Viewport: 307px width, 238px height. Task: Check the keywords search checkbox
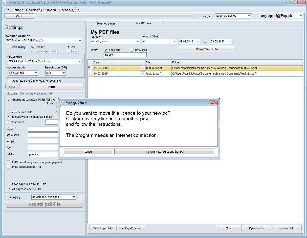(x=132, y=50)
